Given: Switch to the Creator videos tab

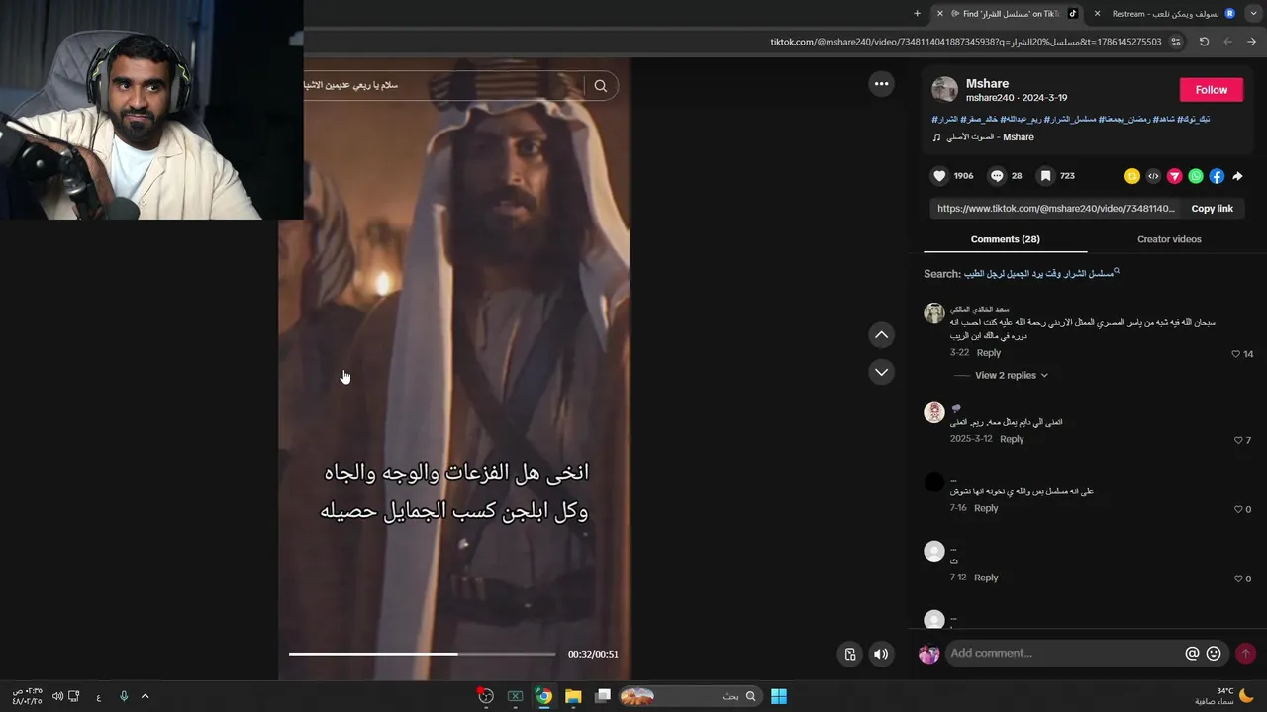Looking at the screenshot, I should pos(1169,239).
